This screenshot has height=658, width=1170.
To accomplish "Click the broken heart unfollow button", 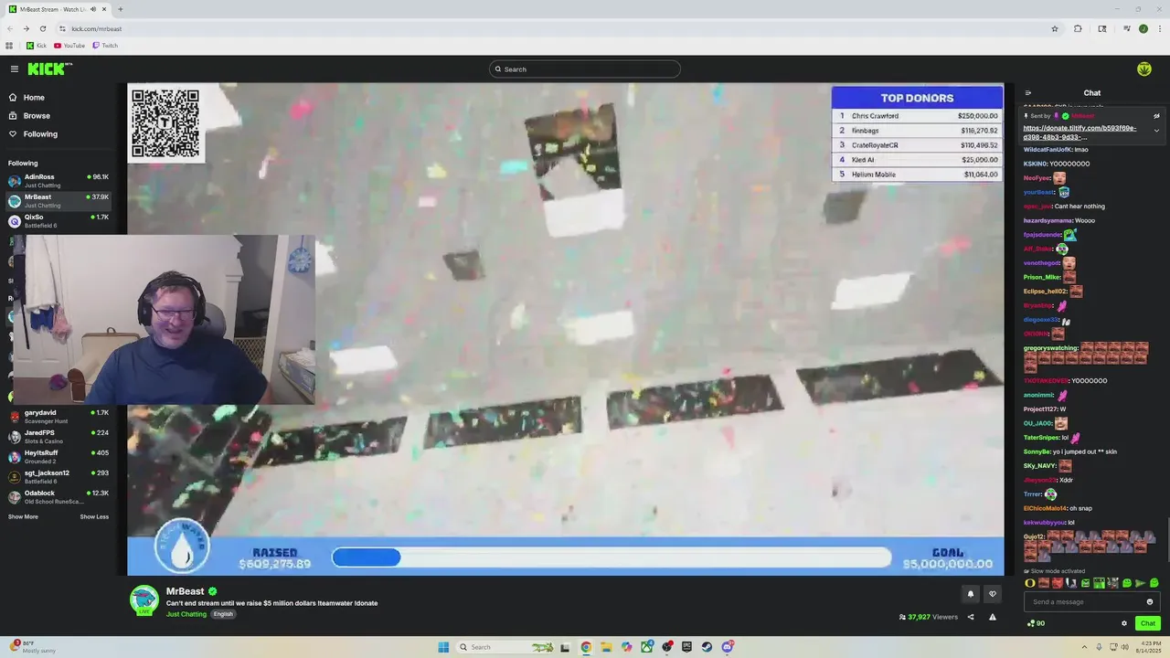I will tap(993, 594).
